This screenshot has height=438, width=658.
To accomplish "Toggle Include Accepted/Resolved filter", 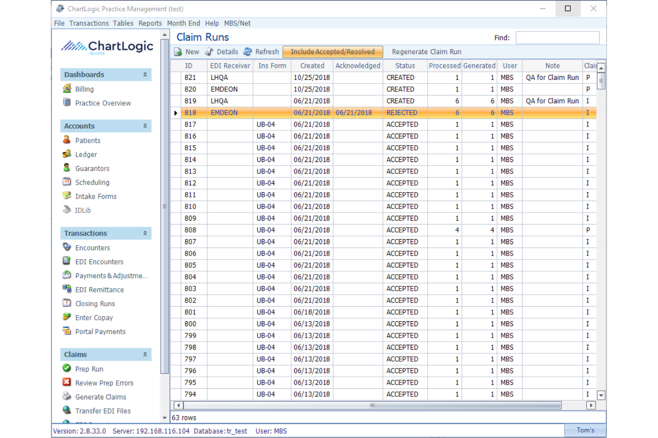I will (333, 51).
